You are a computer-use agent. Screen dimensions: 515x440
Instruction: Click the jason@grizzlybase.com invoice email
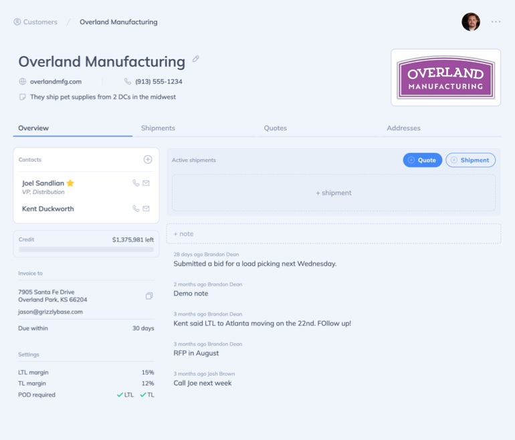click(x=50, y=312)
